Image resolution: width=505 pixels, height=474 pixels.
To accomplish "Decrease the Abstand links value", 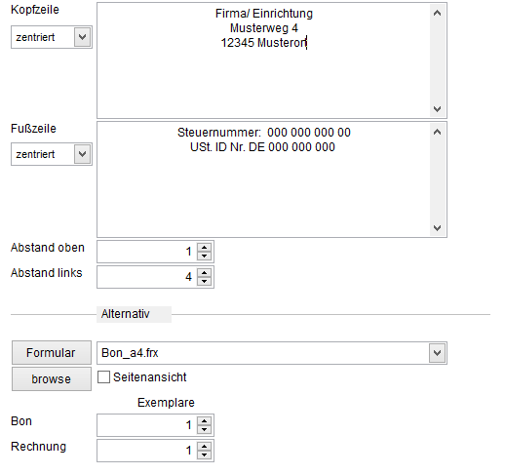I will [x=204, y=281].
